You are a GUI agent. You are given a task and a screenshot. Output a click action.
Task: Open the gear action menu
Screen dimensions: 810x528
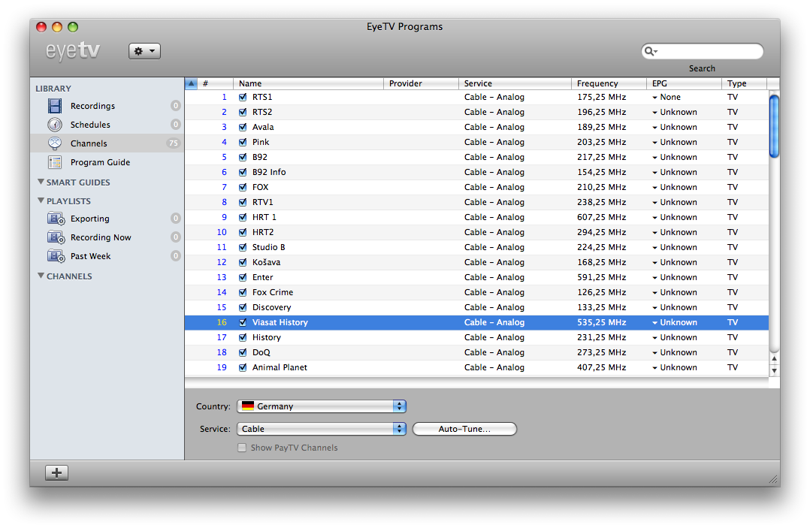click(x=144, y=51)
